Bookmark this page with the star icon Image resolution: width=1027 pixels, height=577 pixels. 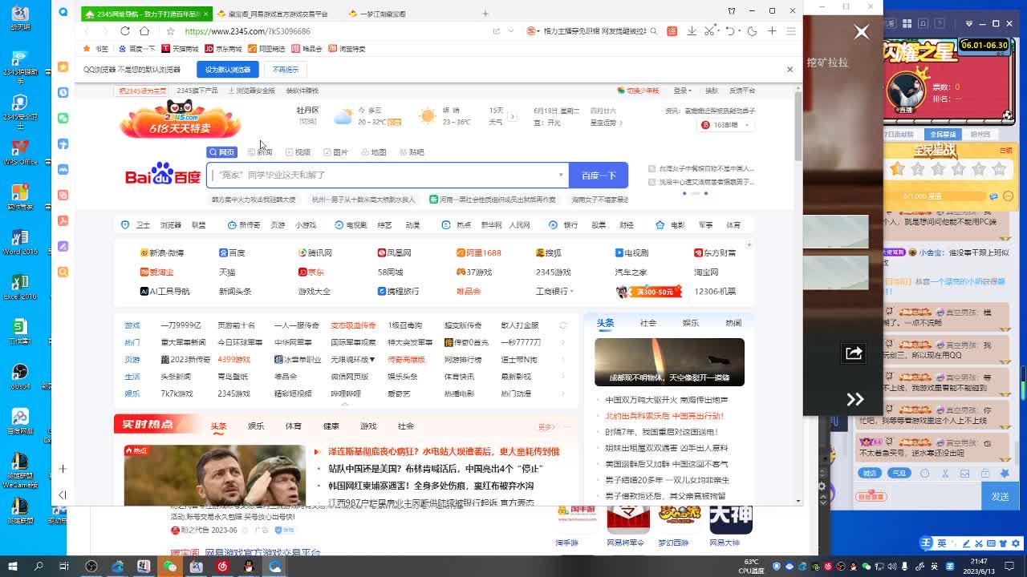170,31
